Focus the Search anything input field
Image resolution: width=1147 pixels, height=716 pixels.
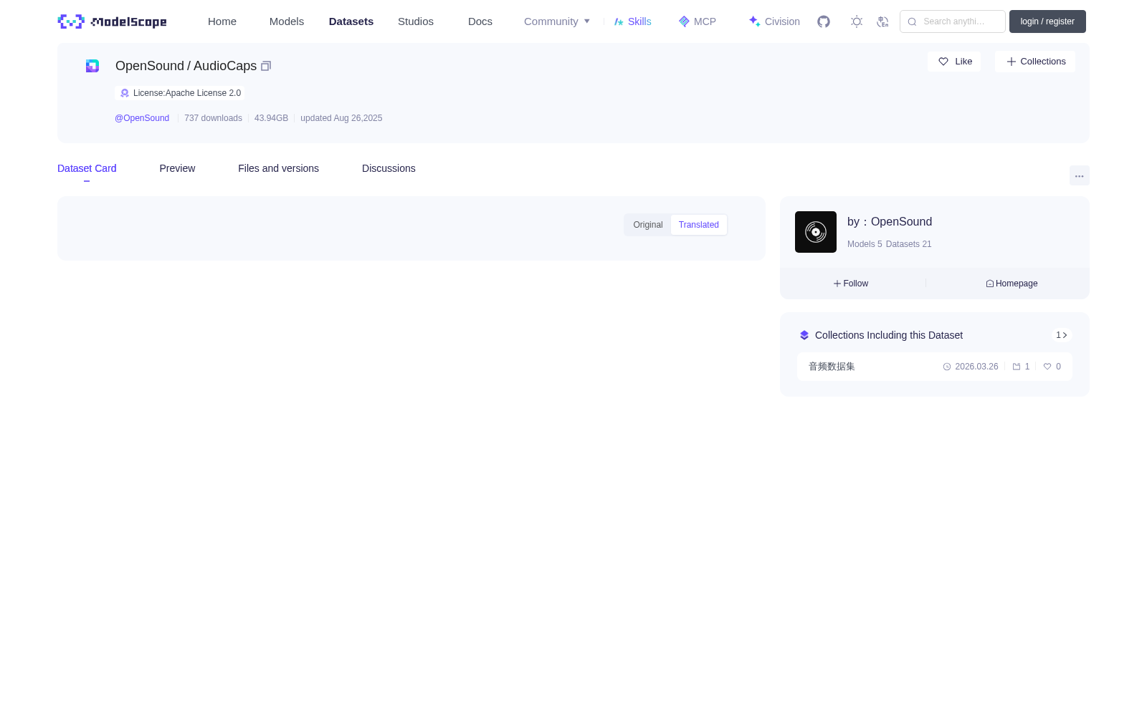click(x=953, y=21)
